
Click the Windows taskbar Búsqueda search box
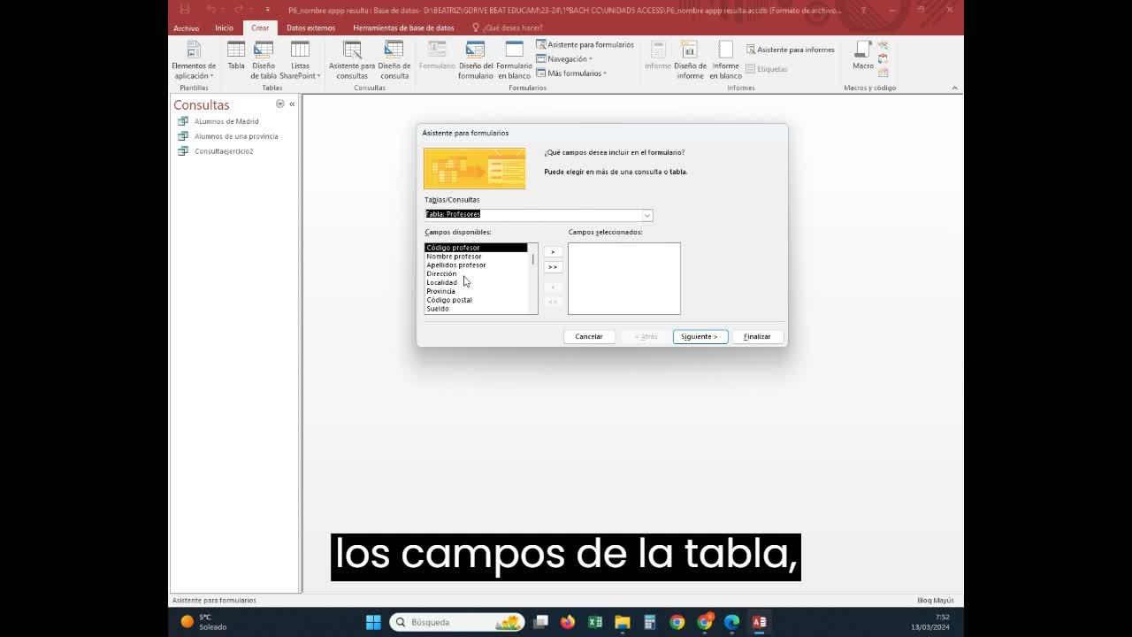pyautogui.click(x=457, y=622)
